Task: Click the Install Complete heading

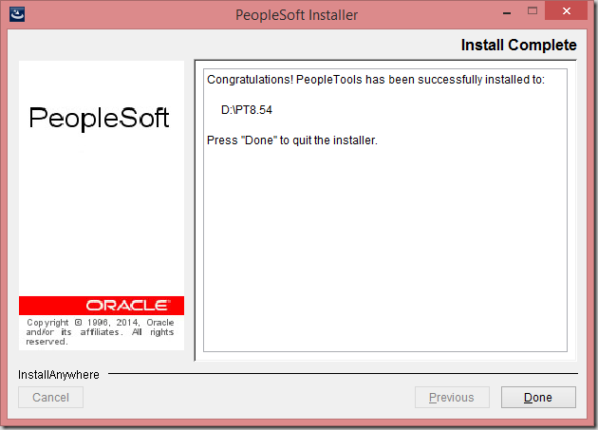Action: click(518, 45)
